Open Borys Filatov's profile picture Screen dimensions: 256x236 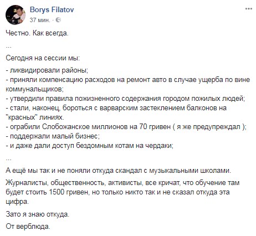pyautogui.click(x=16, y=15)
